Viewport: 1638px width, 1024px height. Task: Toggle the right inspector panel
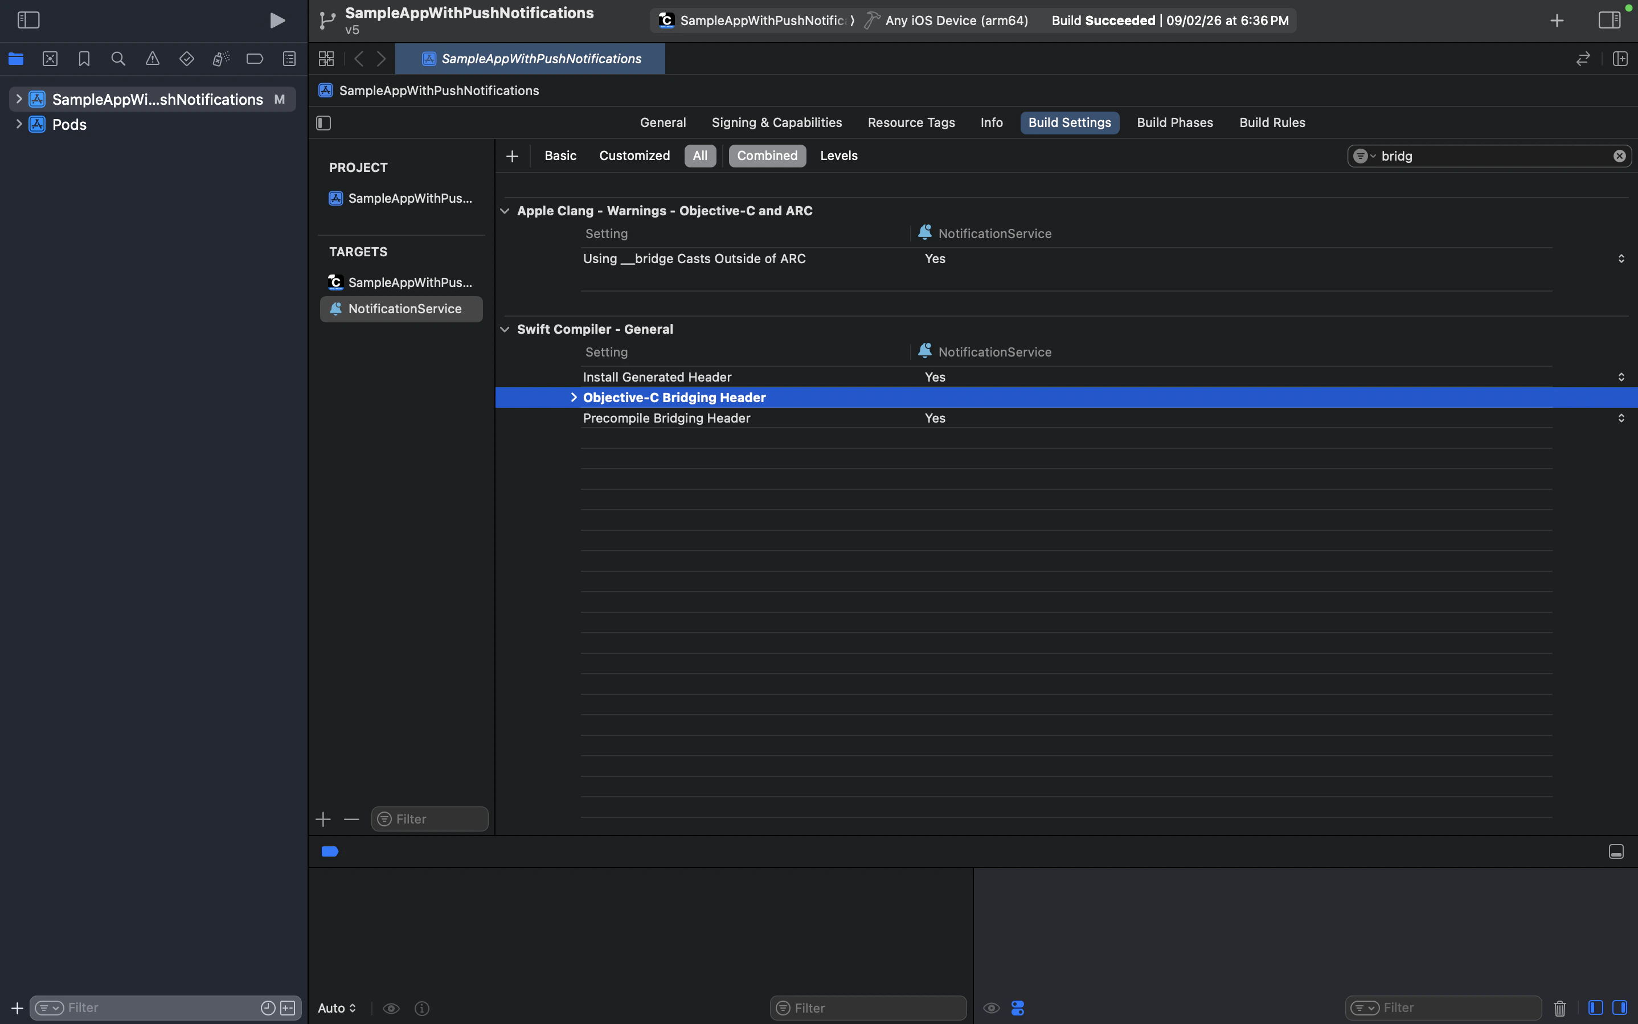pos(1610,19)
